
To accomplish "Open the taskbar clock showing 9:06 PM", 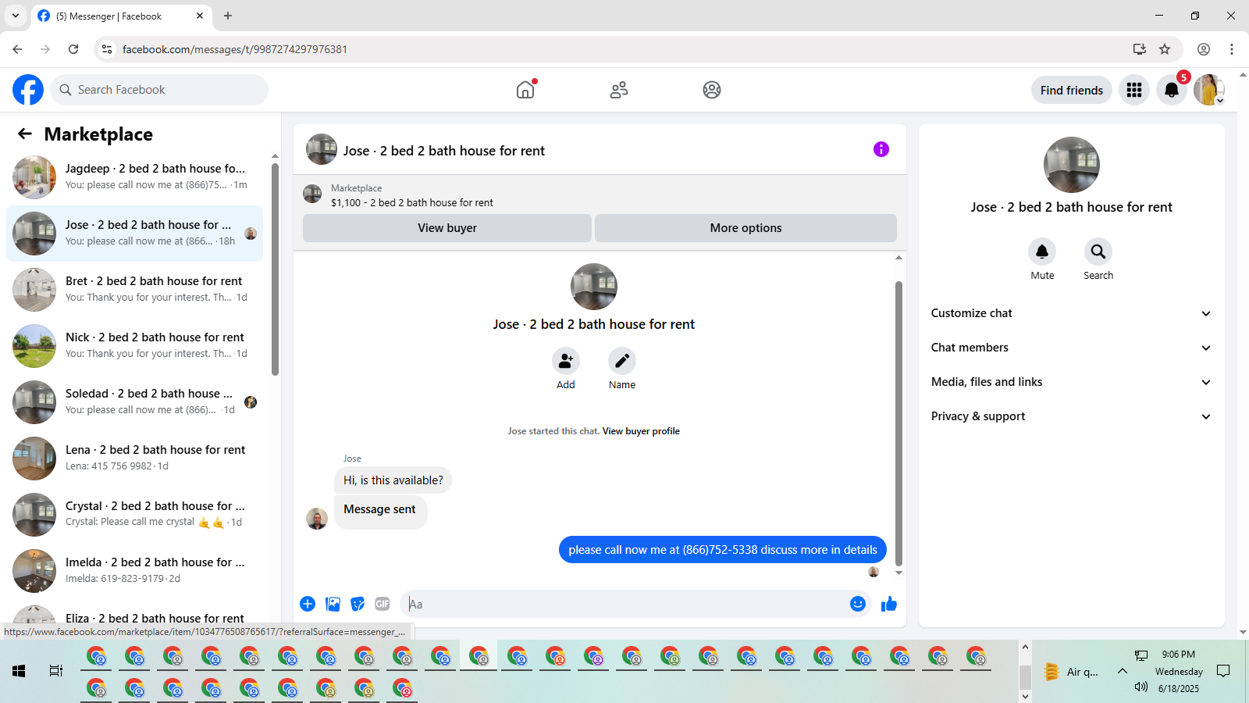I will (x=1179, y=655).
